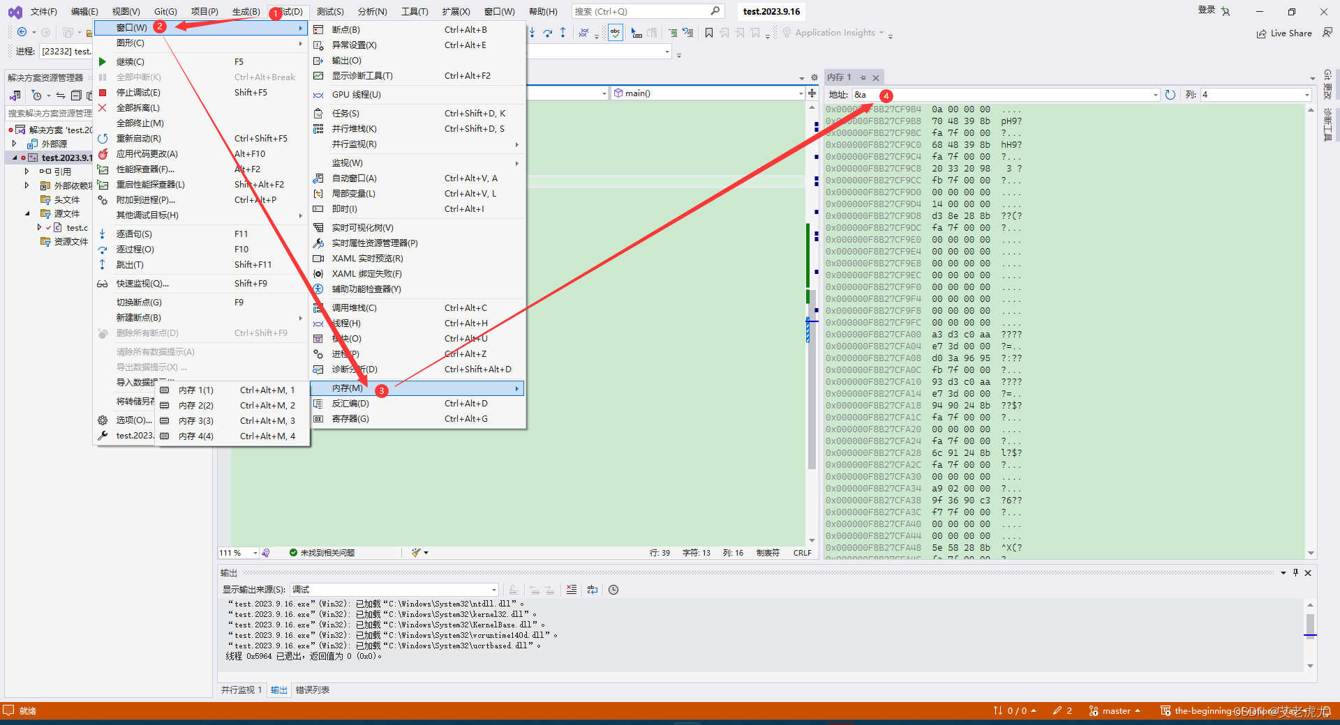Click the Registers (寄存器) icon

[x=318, y=419]
